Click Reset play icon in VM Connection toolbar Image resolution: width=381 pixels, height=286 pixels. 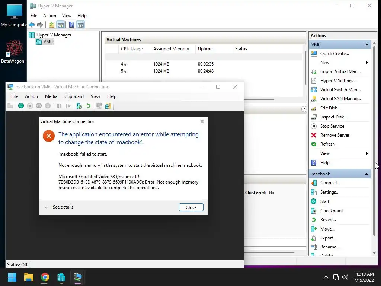click(x=68, y=106)
